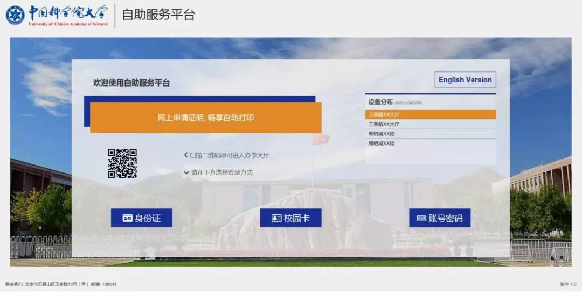Screen dimensions: 582x295
Task: Choose the first 雁栖湖XX楼 list entry
Action: 430,134
